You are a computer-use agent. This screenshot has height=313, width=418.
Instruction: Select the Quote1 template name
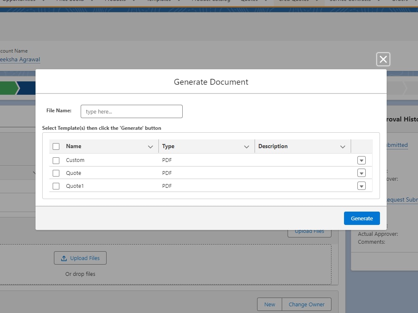[75, 186]
